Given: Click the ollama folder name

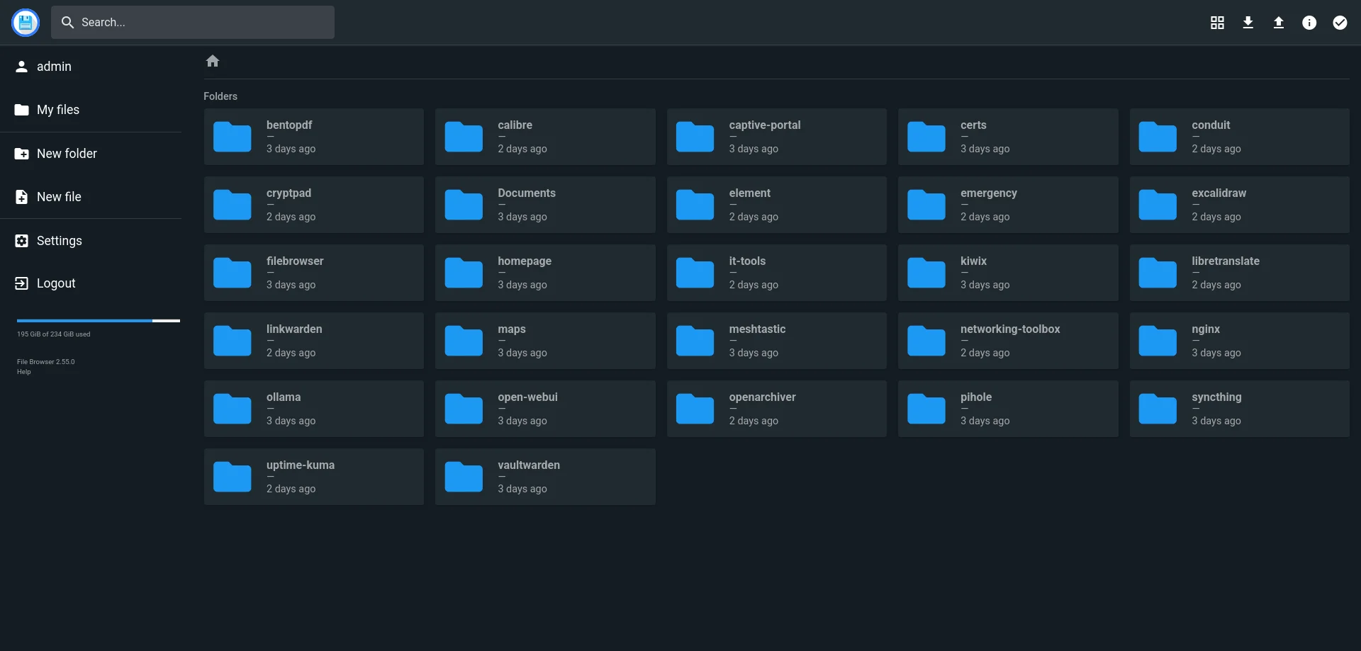Looking at the screenshot, I should coord(284,397).
